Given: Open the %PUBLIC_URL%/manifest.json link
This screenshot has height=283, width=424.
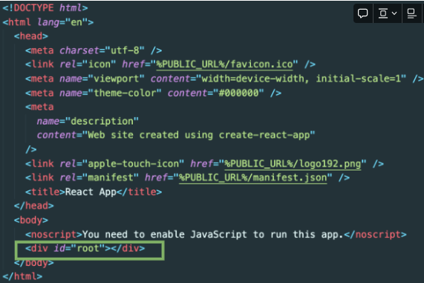Looking at the screenshot, I should [x=252, y=178].
